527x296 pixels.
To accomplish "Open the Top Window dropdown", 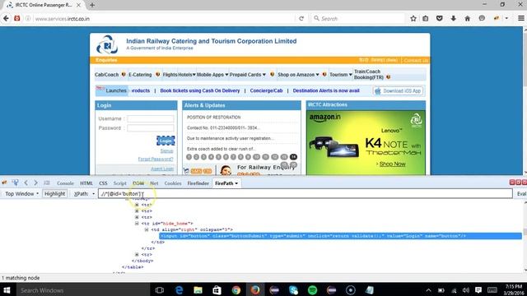I will click(22, 194).
